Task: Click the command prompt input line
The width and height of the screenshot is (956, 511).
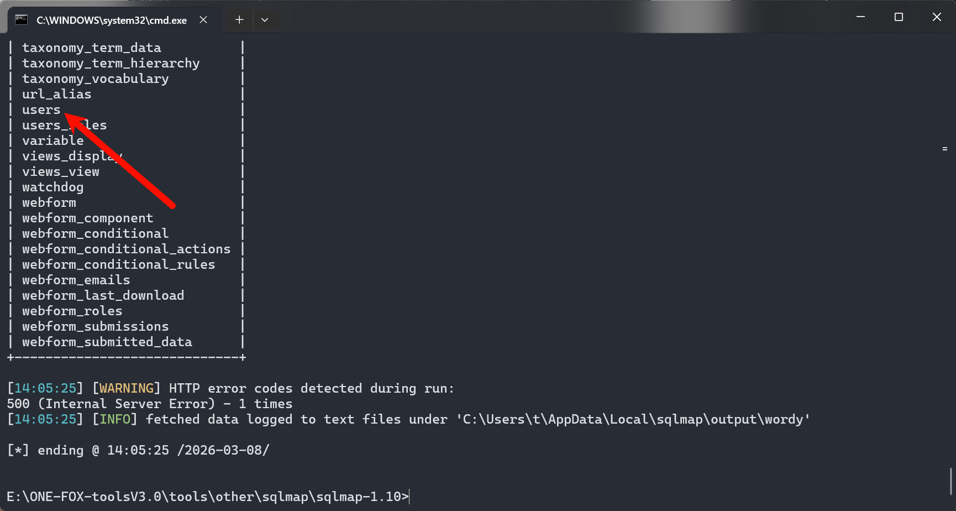Action: [x=208, y=497]
